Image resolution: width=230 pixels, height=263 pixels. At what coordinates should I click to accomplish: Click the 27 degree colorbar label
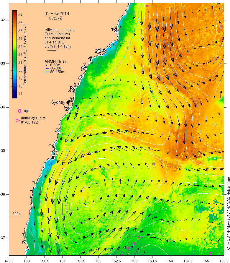[20, 15]
